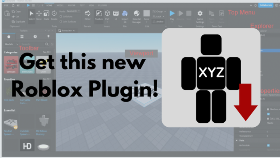This screenshot has width=280, height=158.
Task: Click the Collaborate button
Action: (266, 5)
